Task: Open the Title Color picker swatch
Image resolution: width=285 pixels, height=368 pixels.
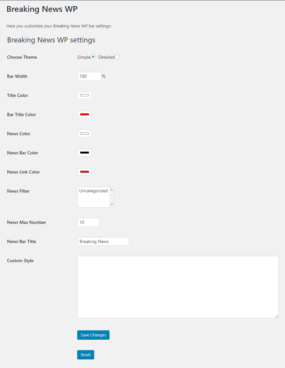Action: 85,95
